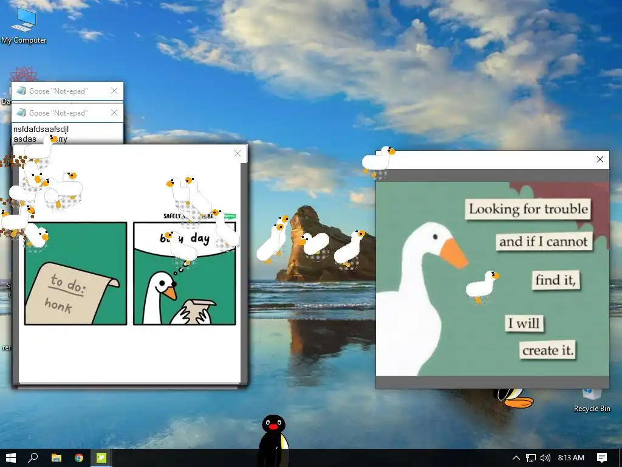Launch File Explorer from the taskbar
Viewport: 622px width, 467px height.
(56, 458)
